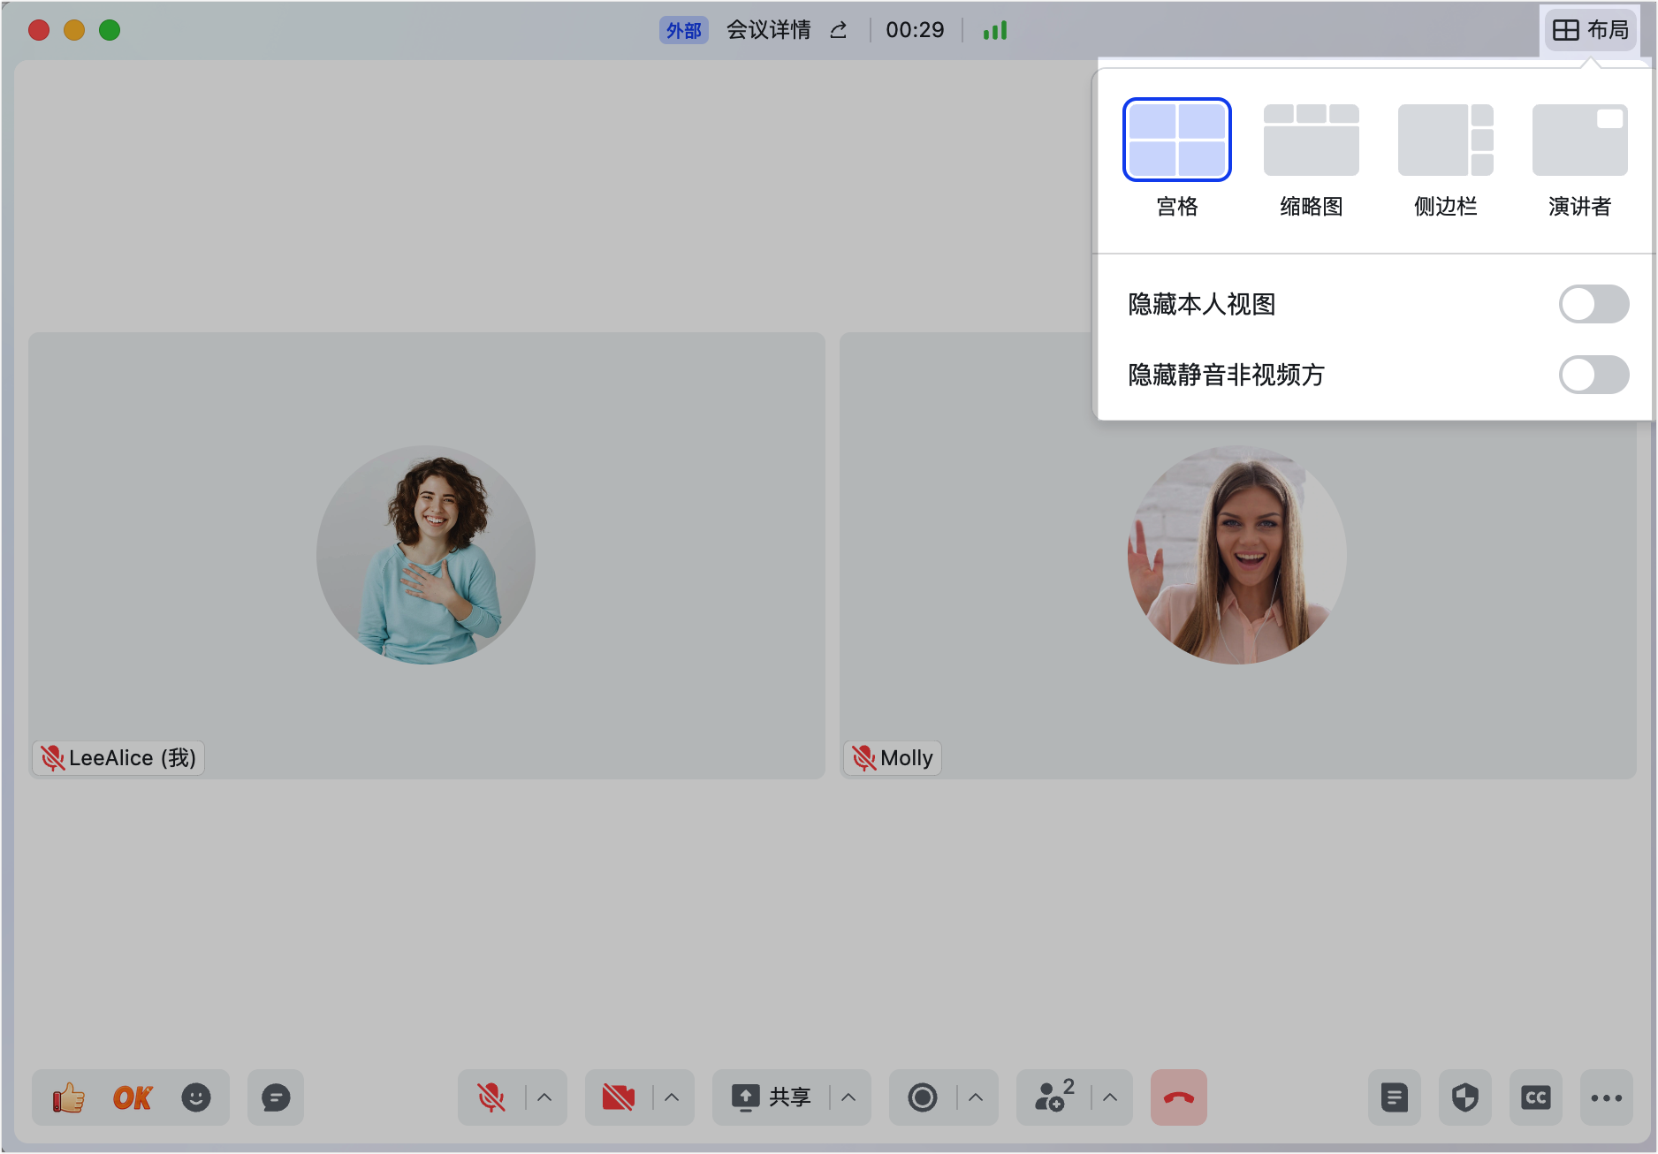This screenshot has height=1154, width=1658.
Task: Turn on the camera
Action: point(619,1097)
